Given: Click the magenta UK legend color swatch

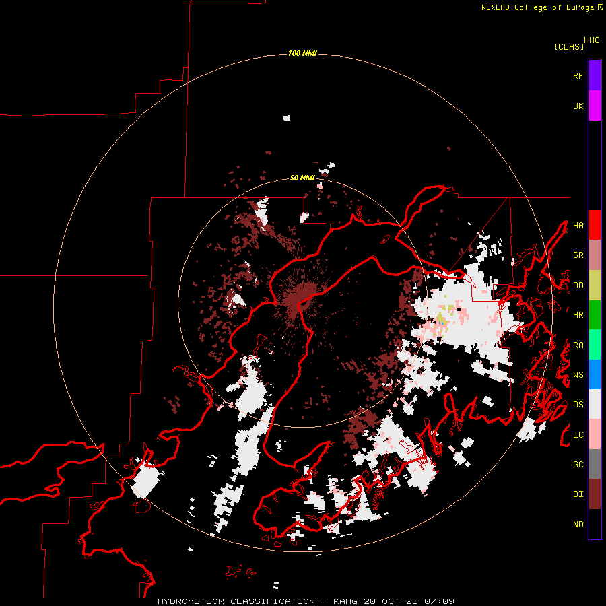Looking at the screenshot, I should tap(595, 105).
